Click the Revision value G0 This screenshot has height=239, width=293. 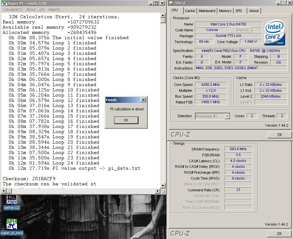278,62
